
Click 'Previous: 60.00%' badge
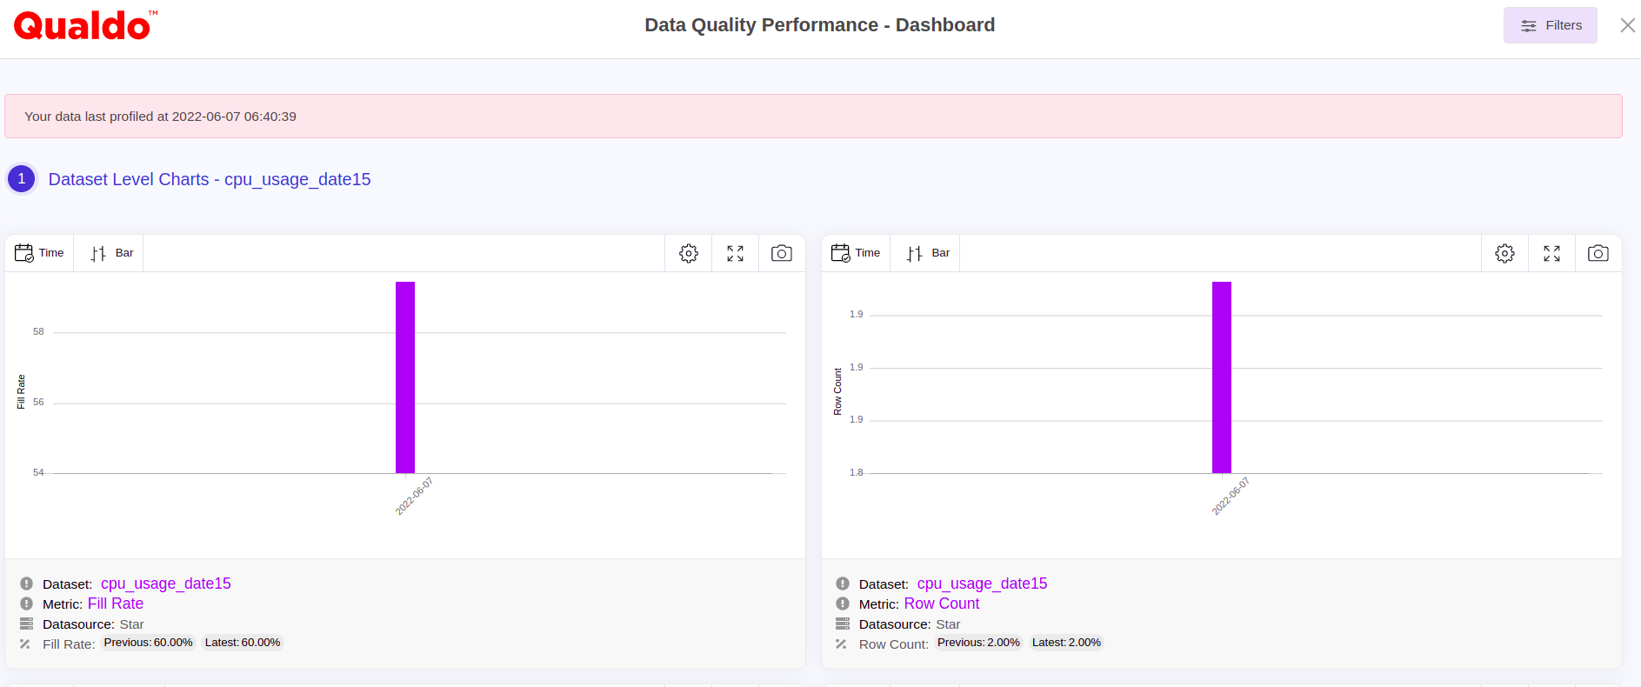point(148,643)
